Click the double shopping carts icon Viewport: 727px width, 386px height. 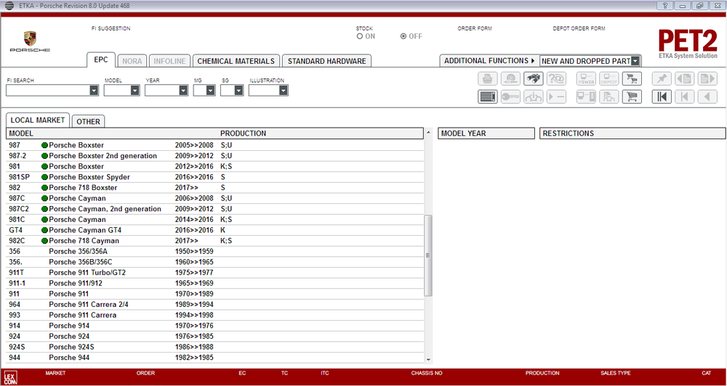point(632,79)
